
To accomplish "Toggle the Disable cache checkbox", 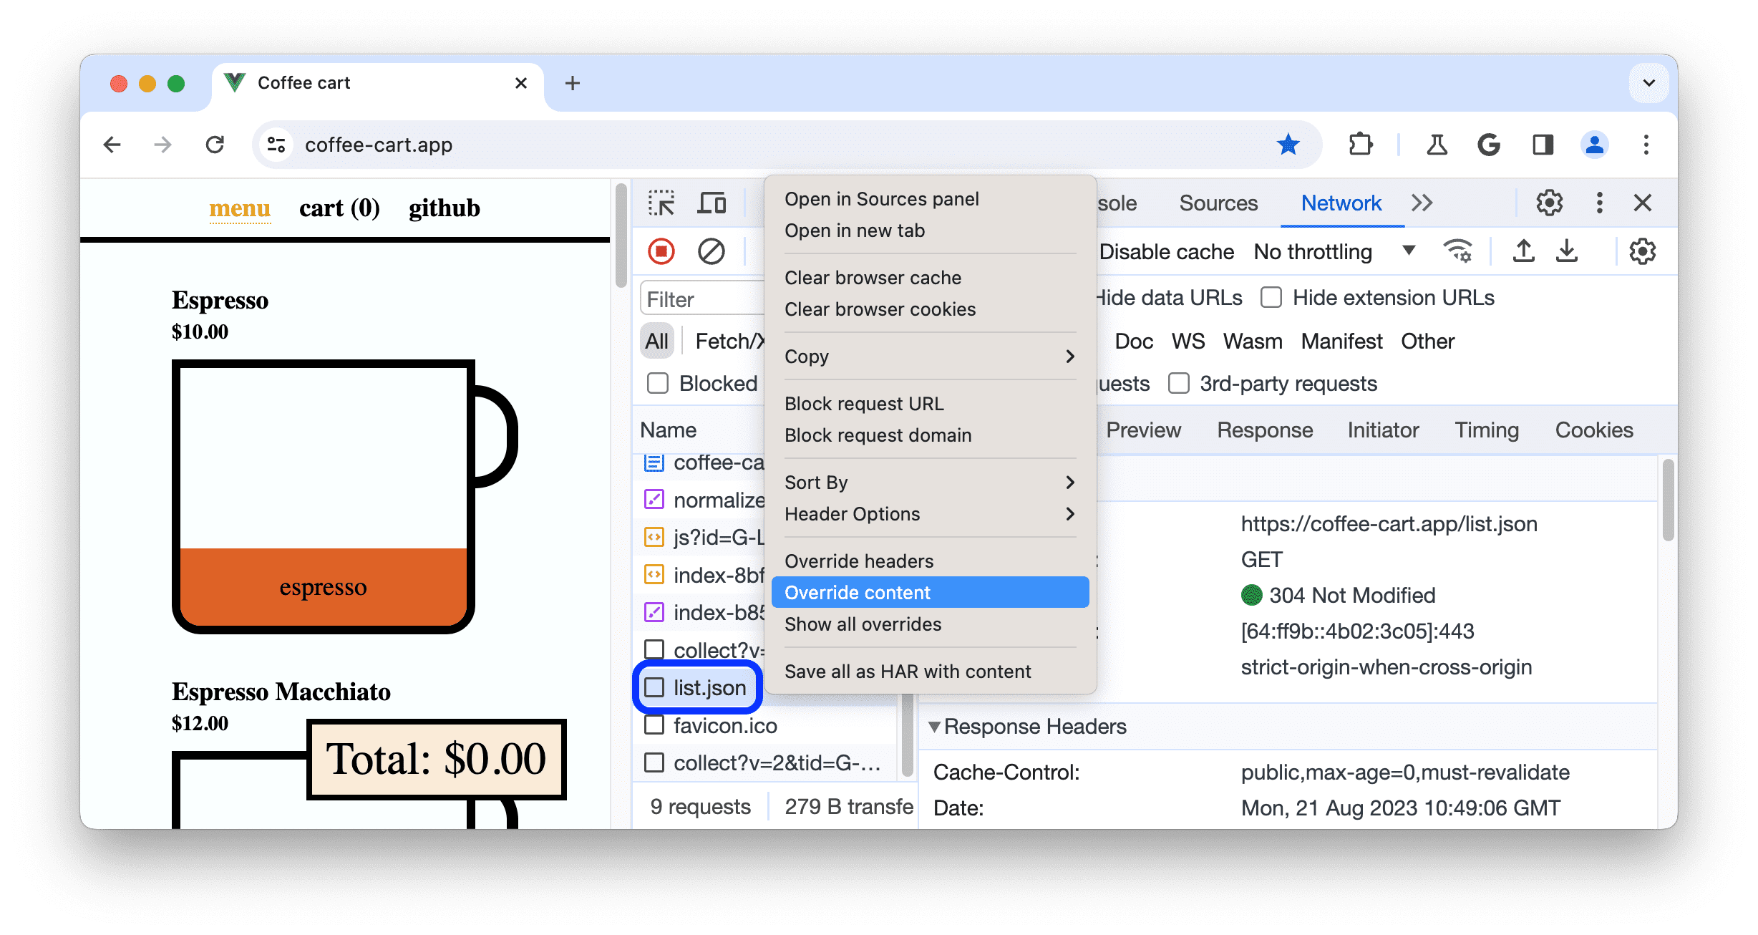I will click(1082, 251).
